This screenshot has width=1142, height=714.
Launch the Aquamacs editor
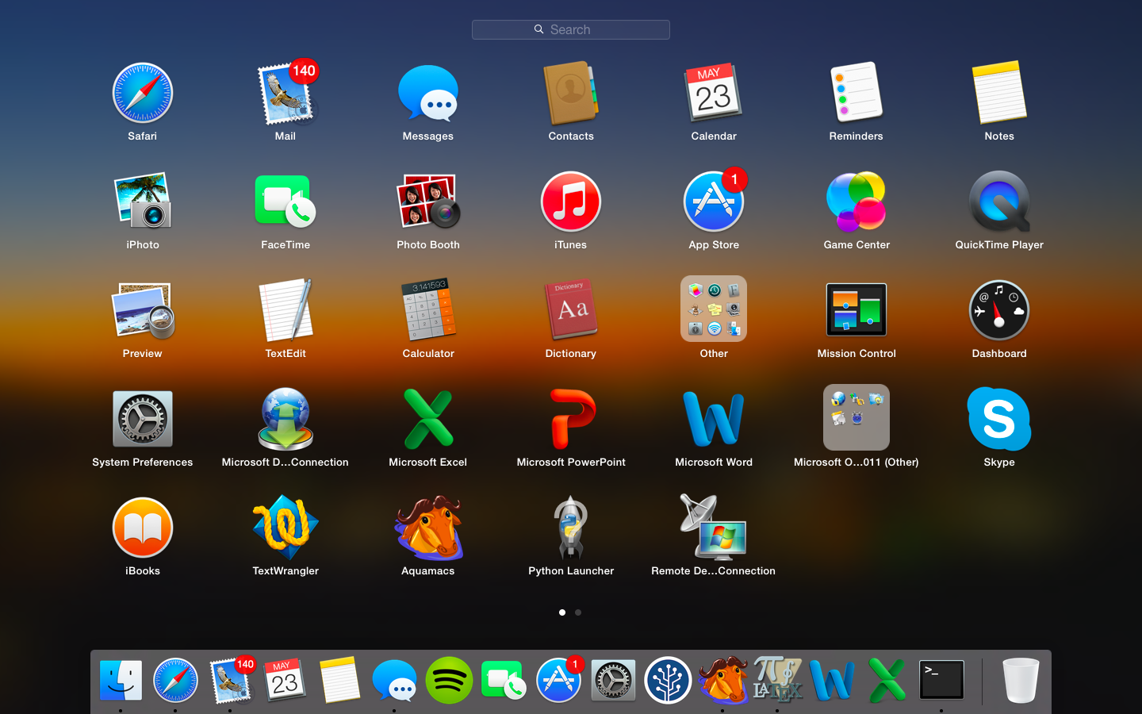(x=428, y=528)
